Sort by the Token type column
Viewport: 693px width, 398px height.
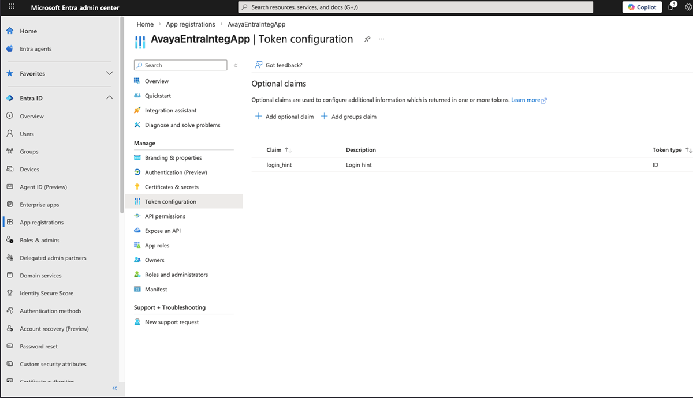pos(672,150)
